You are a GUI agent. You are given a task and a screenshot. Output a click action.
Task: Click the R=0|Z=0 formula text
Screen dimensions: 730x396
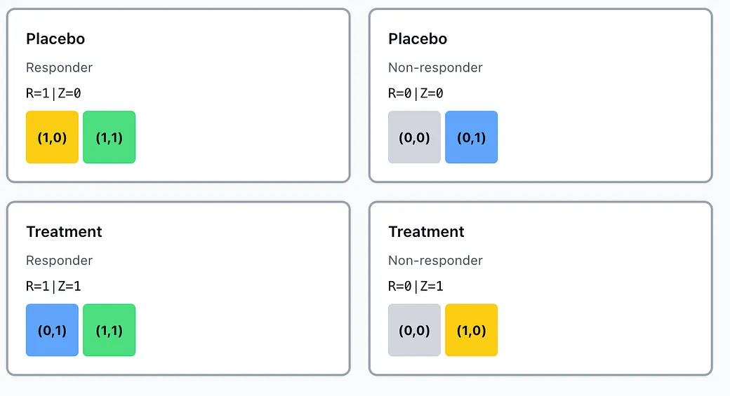coord(416,94)
